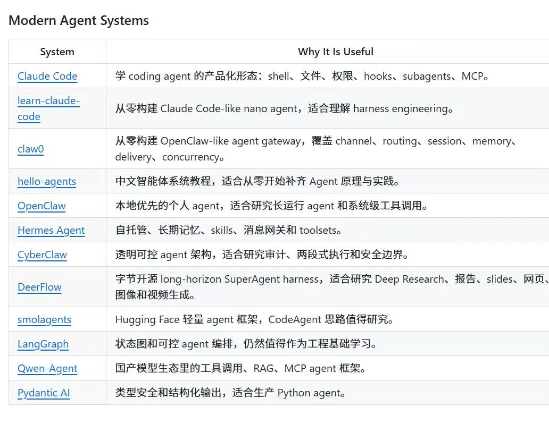This screenshot has height=424, width=549.
Task: Follow the smolagents link
Action: pyautogui.click(x=44, y=319)
